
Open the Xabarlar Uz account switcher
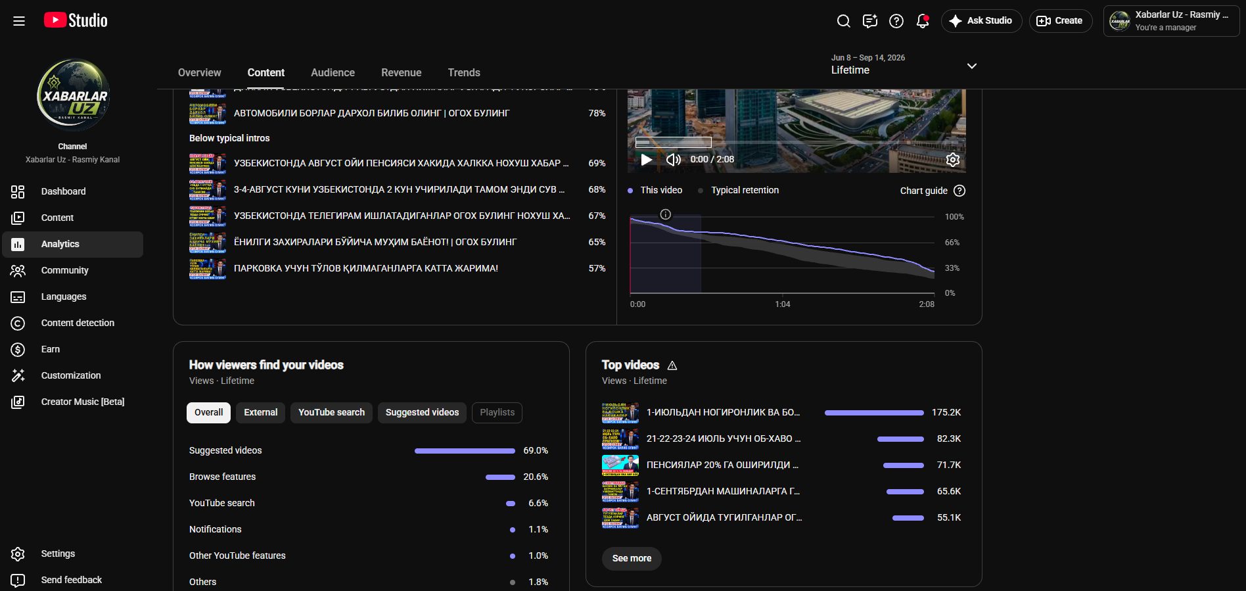coord(1171,21)
